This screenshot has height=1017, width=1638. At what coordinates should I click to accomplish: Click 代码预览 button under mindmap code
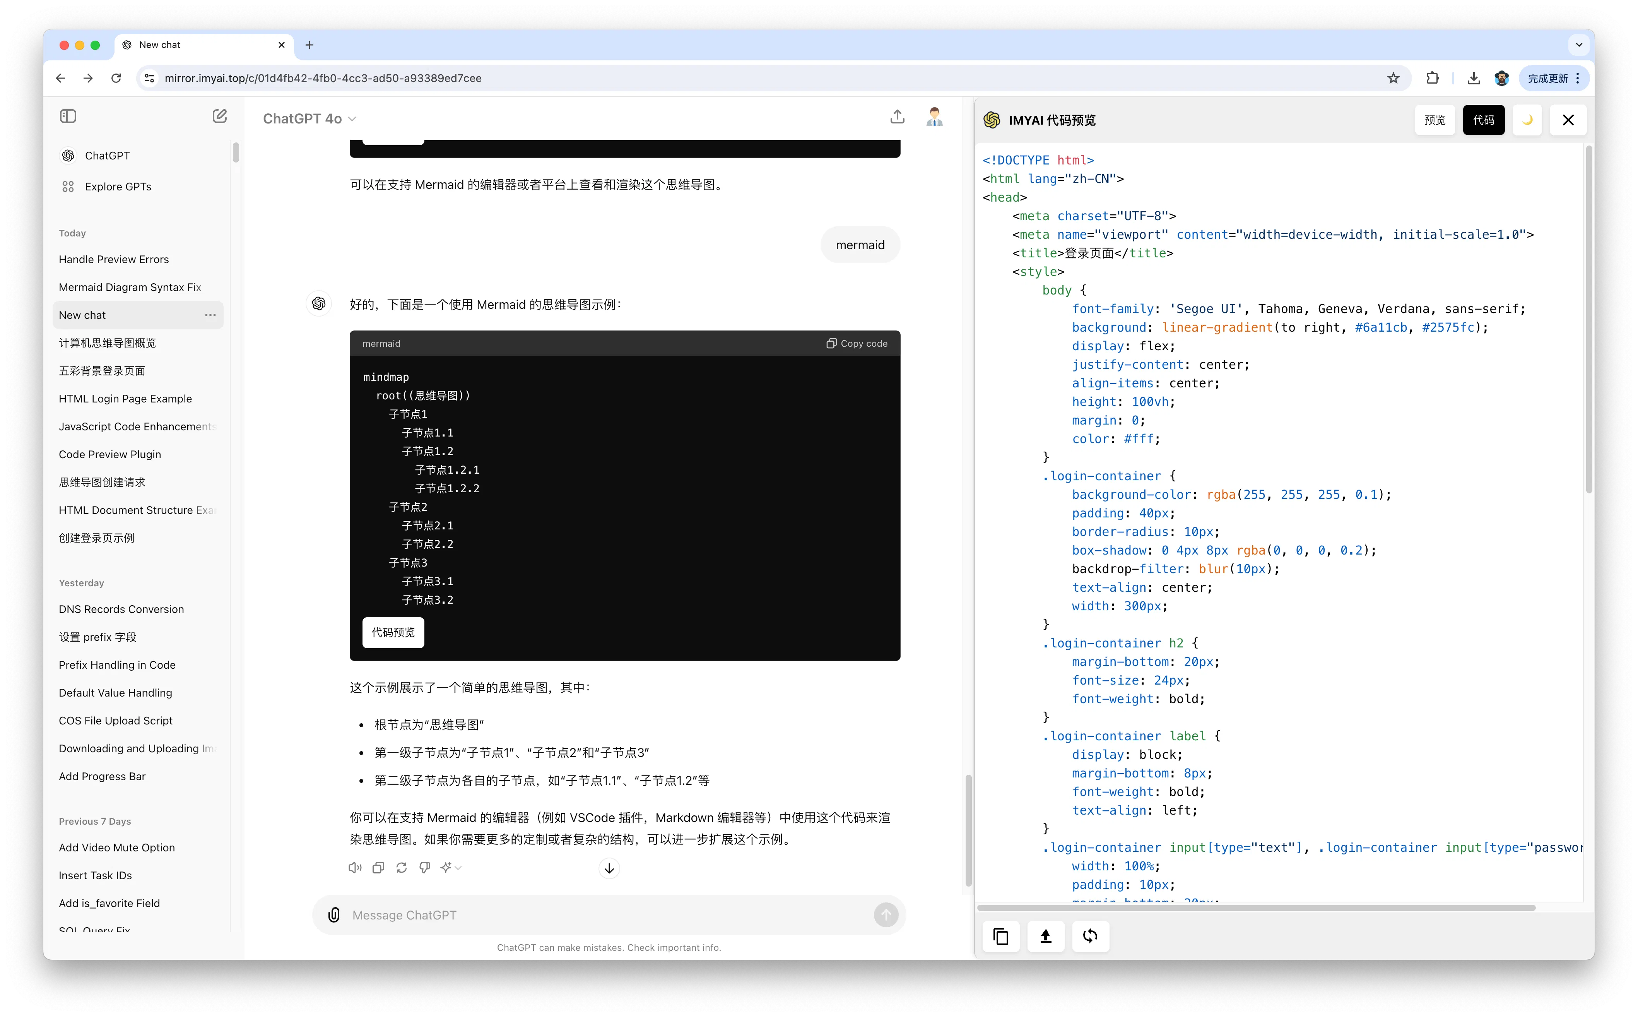coord(393,632)
